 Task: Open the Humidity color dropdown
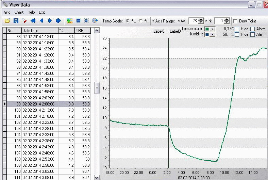[213, 34]
